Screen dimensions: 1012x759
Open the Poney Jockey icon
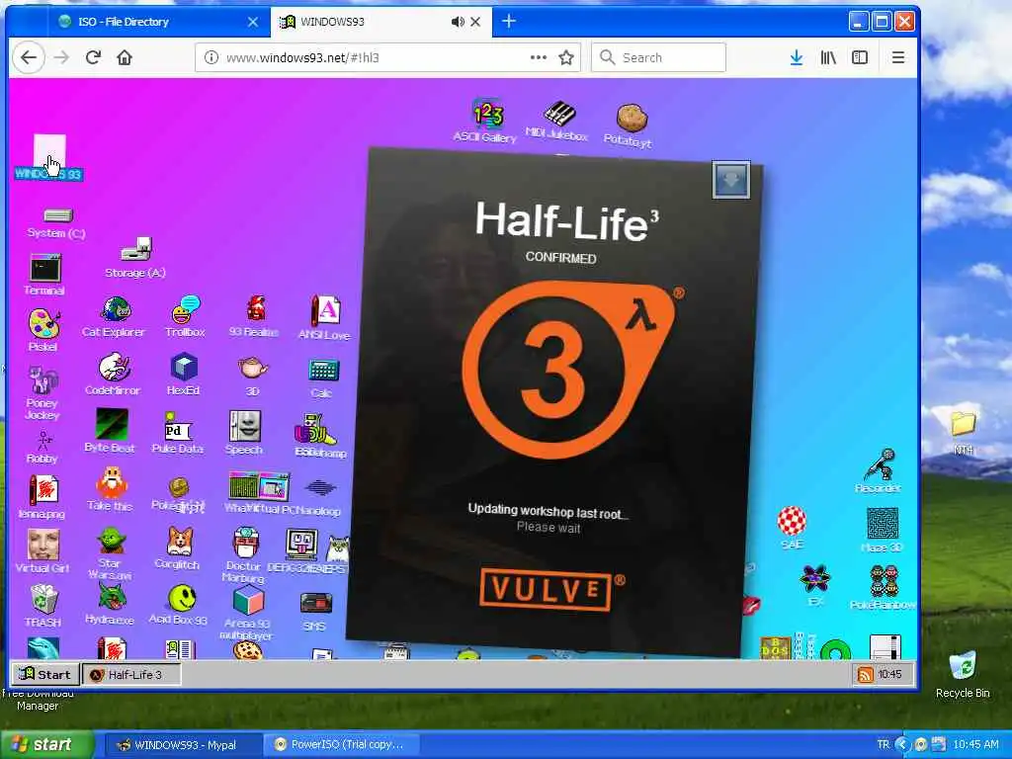pos(42,393)
